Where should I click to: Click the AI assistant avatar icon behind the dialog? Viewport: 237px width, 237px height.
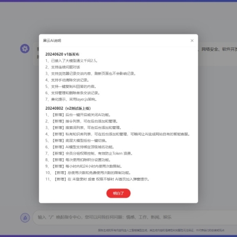point(25,49)
